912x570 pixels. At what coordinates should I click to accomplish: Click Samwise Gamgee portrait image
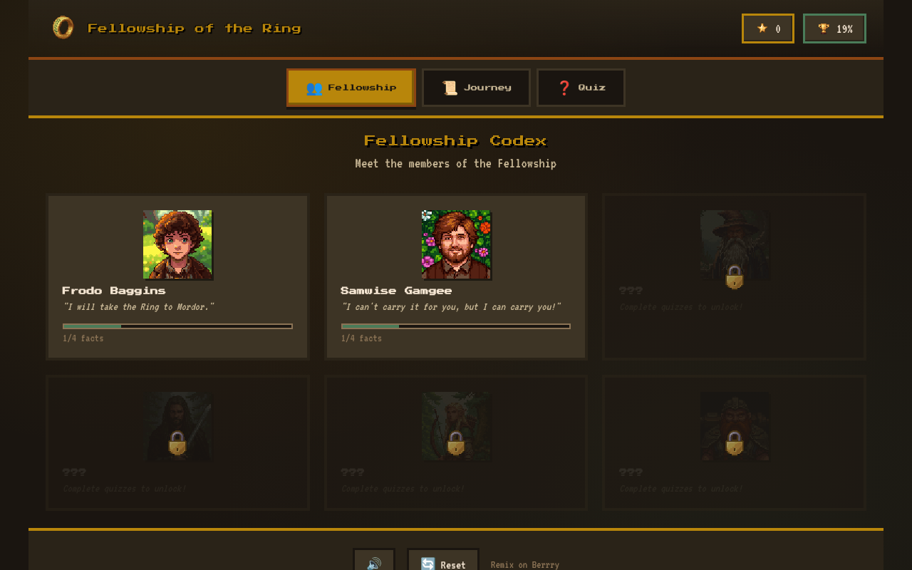[x=456, y=244]
